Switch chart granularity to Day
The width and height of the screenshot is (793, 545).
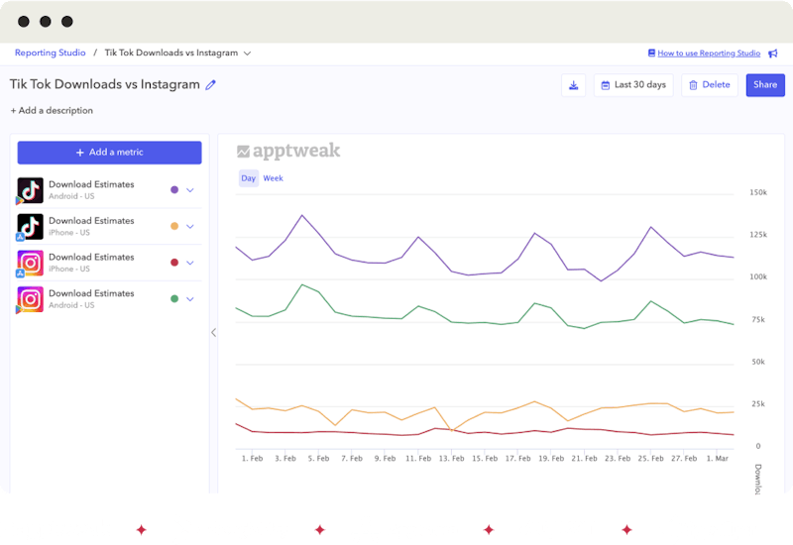[x=248, y=178]
